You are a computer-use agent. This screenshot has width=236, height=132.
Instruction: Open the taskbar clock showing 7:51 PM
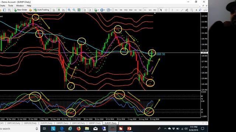point(194,129)
